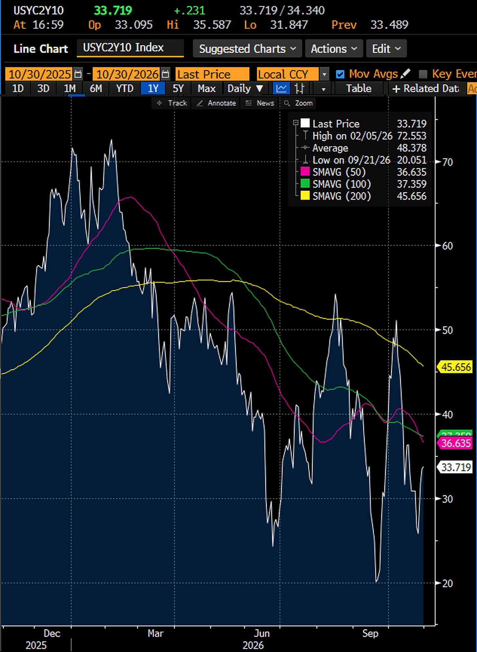The height and width of the screenshot is (652, 477).
Task: Switch to line chart style icon
Action: (281, 88)
